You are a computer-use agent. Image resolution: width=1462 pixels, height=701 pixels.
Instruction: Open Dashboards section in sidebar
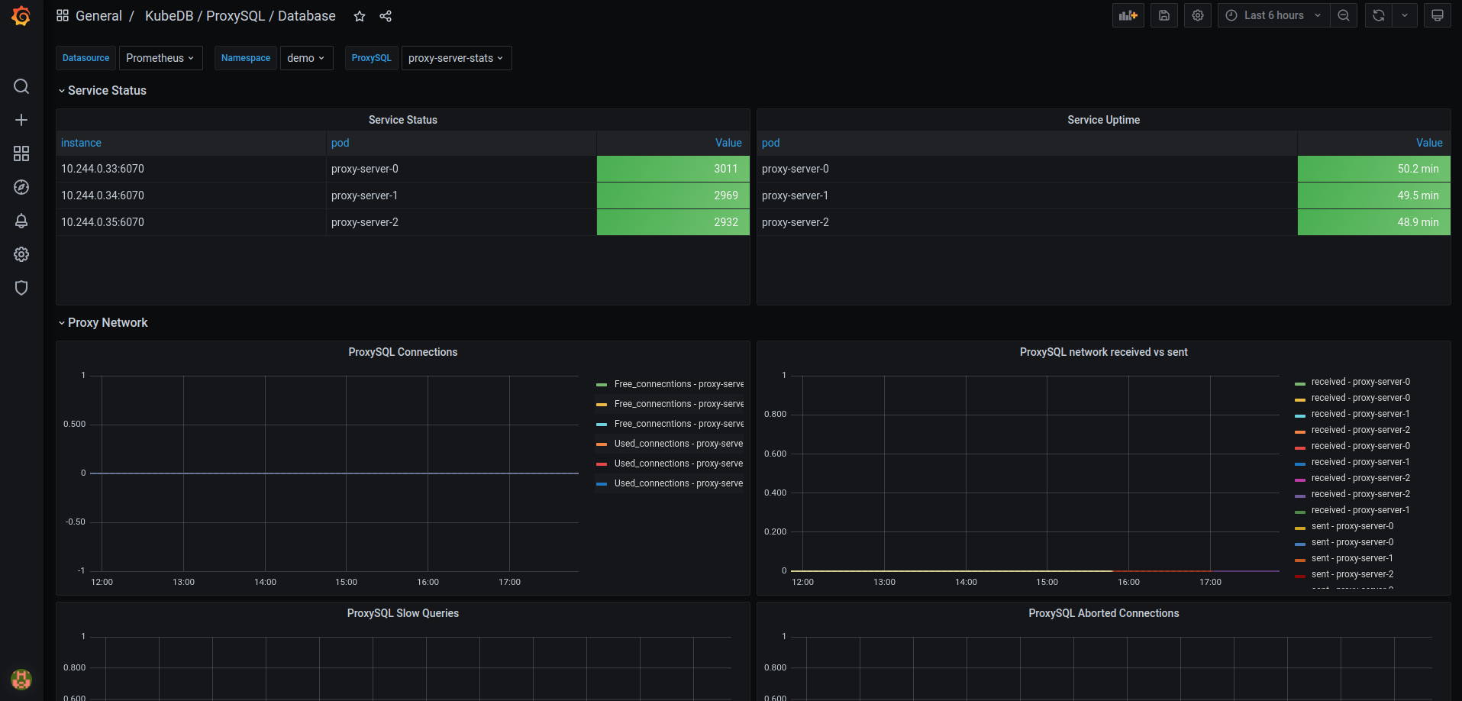tap(21, 153)
